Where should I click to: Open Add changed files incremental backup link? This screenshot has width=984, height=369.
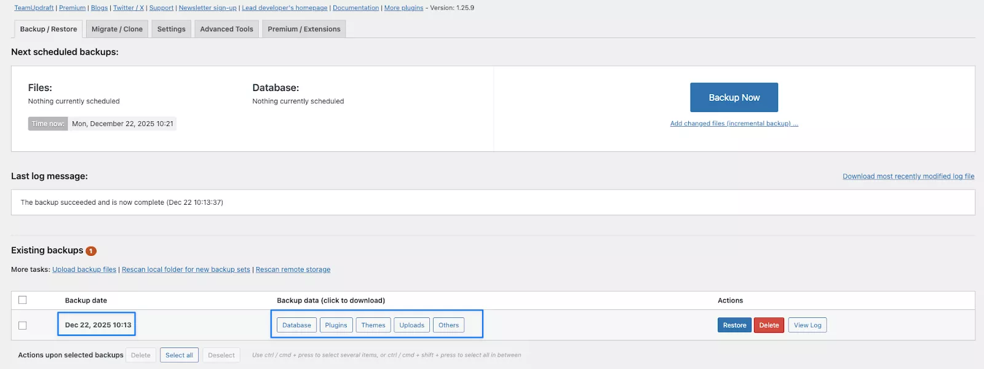tap(734, 124)
